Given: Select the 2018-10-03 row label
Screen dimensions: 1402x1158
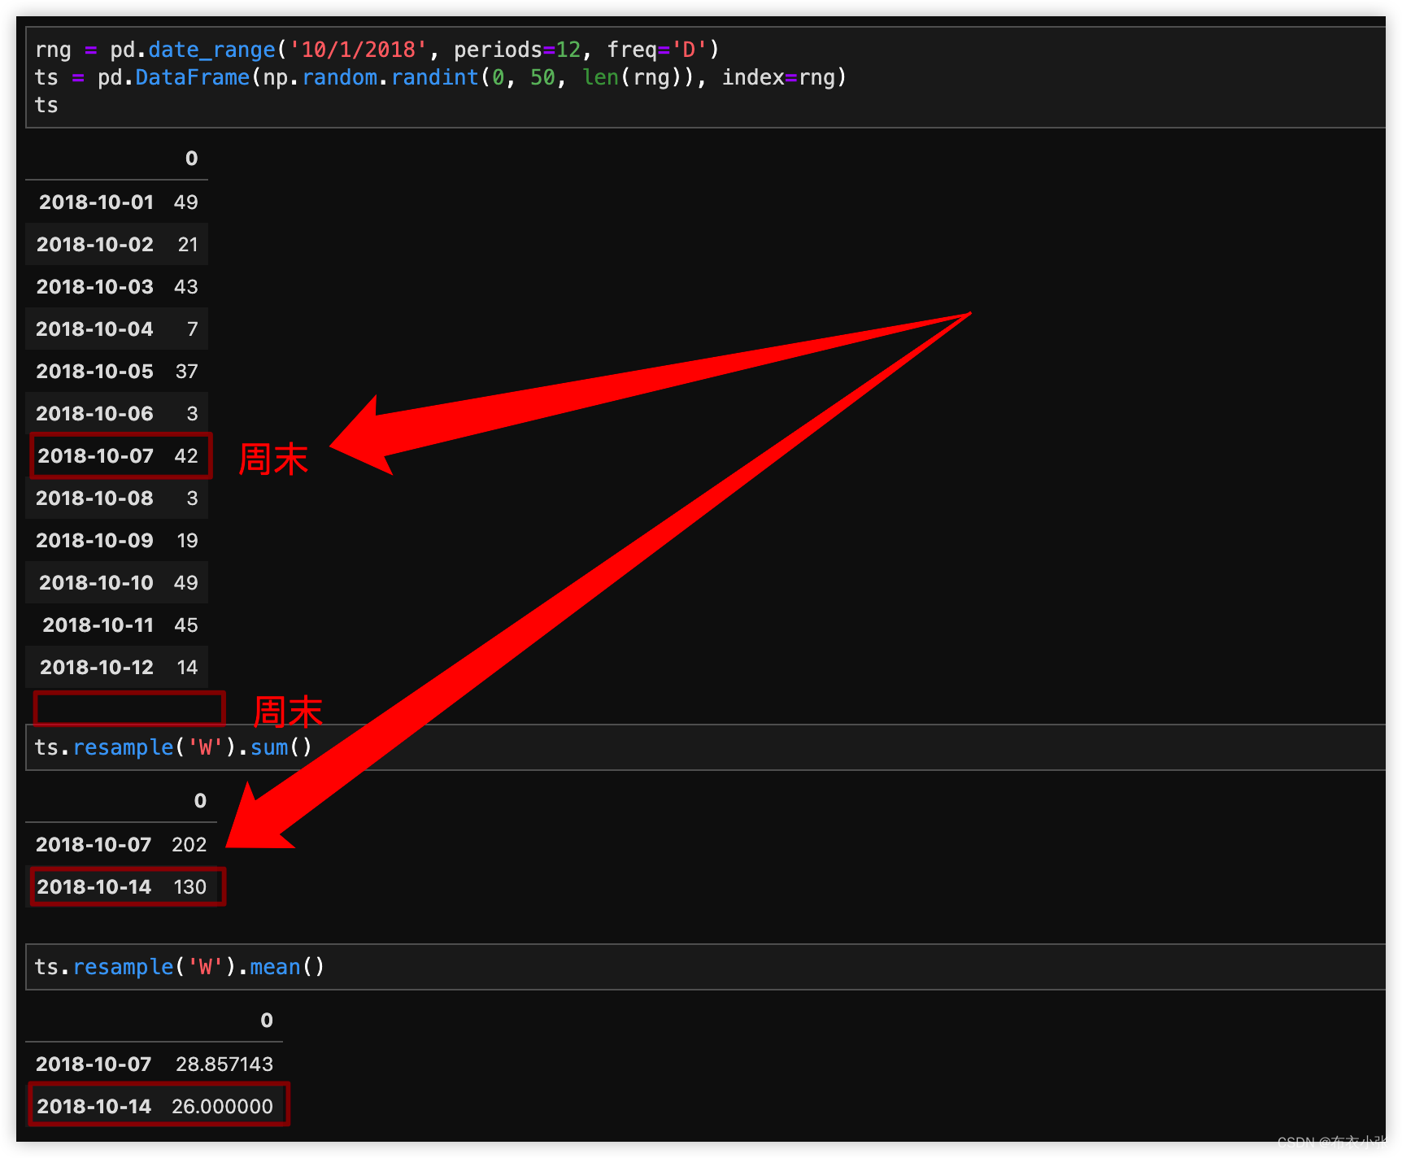Looking at the screenshot, I should pyautogui.click(x=95, y=287).
